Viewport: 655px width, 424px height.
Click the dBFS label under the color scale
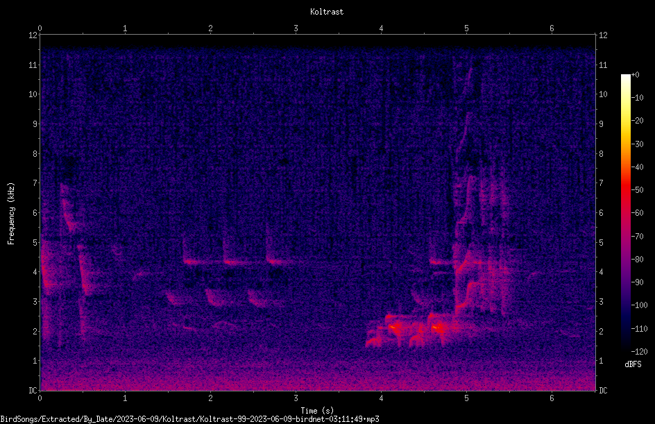pyautogui.click(x=633, y=364)
